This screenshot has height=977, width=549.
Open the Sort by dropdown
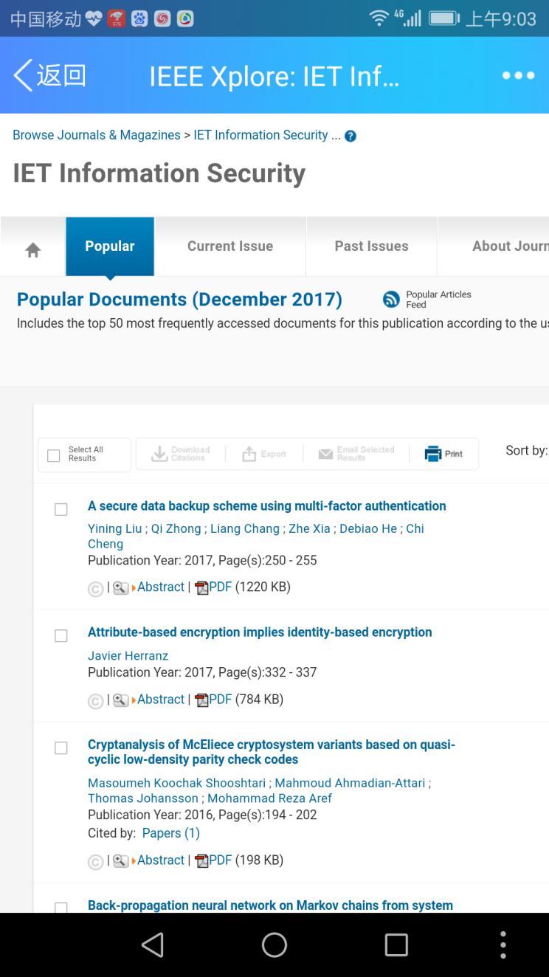(x=526, y=451)
